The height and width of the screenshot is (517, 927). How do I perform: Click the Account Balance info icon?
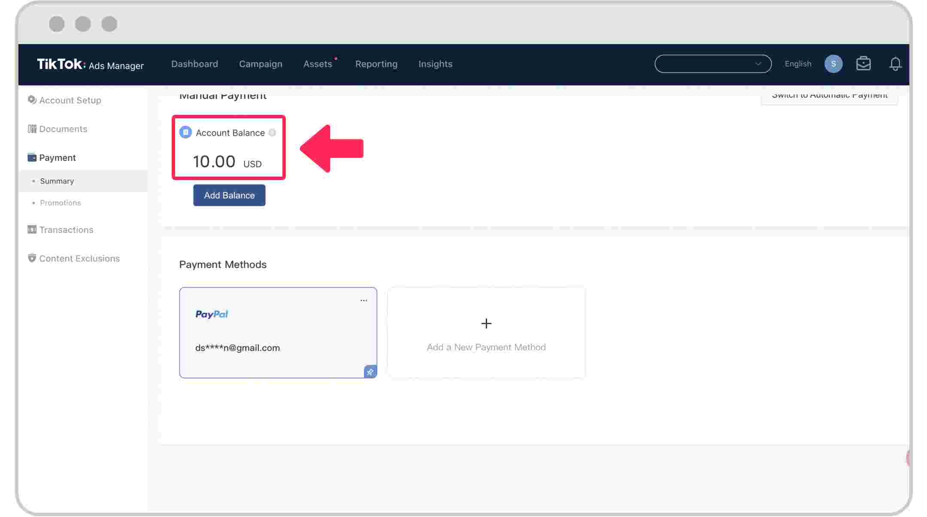(x=272, y=132)
